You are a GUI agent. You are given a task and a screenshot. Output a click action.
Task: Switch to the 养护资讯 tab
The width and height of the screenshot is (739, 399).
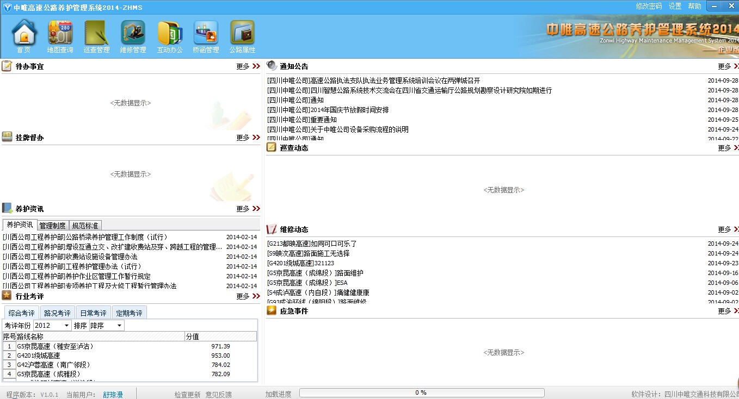coord(20,225)
